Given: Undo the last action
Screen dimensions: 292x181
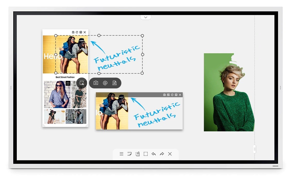Looking at the screenshot, I should [x=154, y=154].
